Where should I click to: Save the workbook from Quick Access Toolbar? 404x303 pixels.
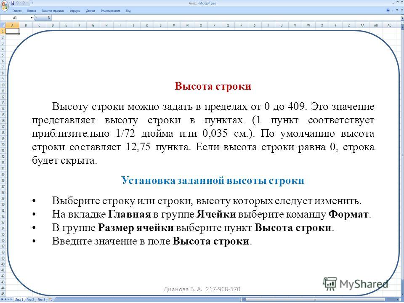(13, 3)
